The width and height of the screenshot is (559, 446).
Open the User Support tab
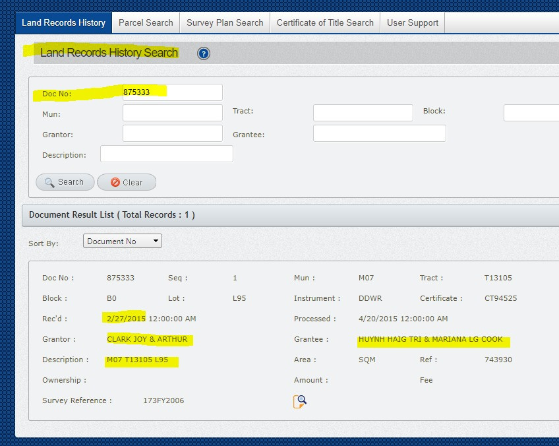click(413, 23)
